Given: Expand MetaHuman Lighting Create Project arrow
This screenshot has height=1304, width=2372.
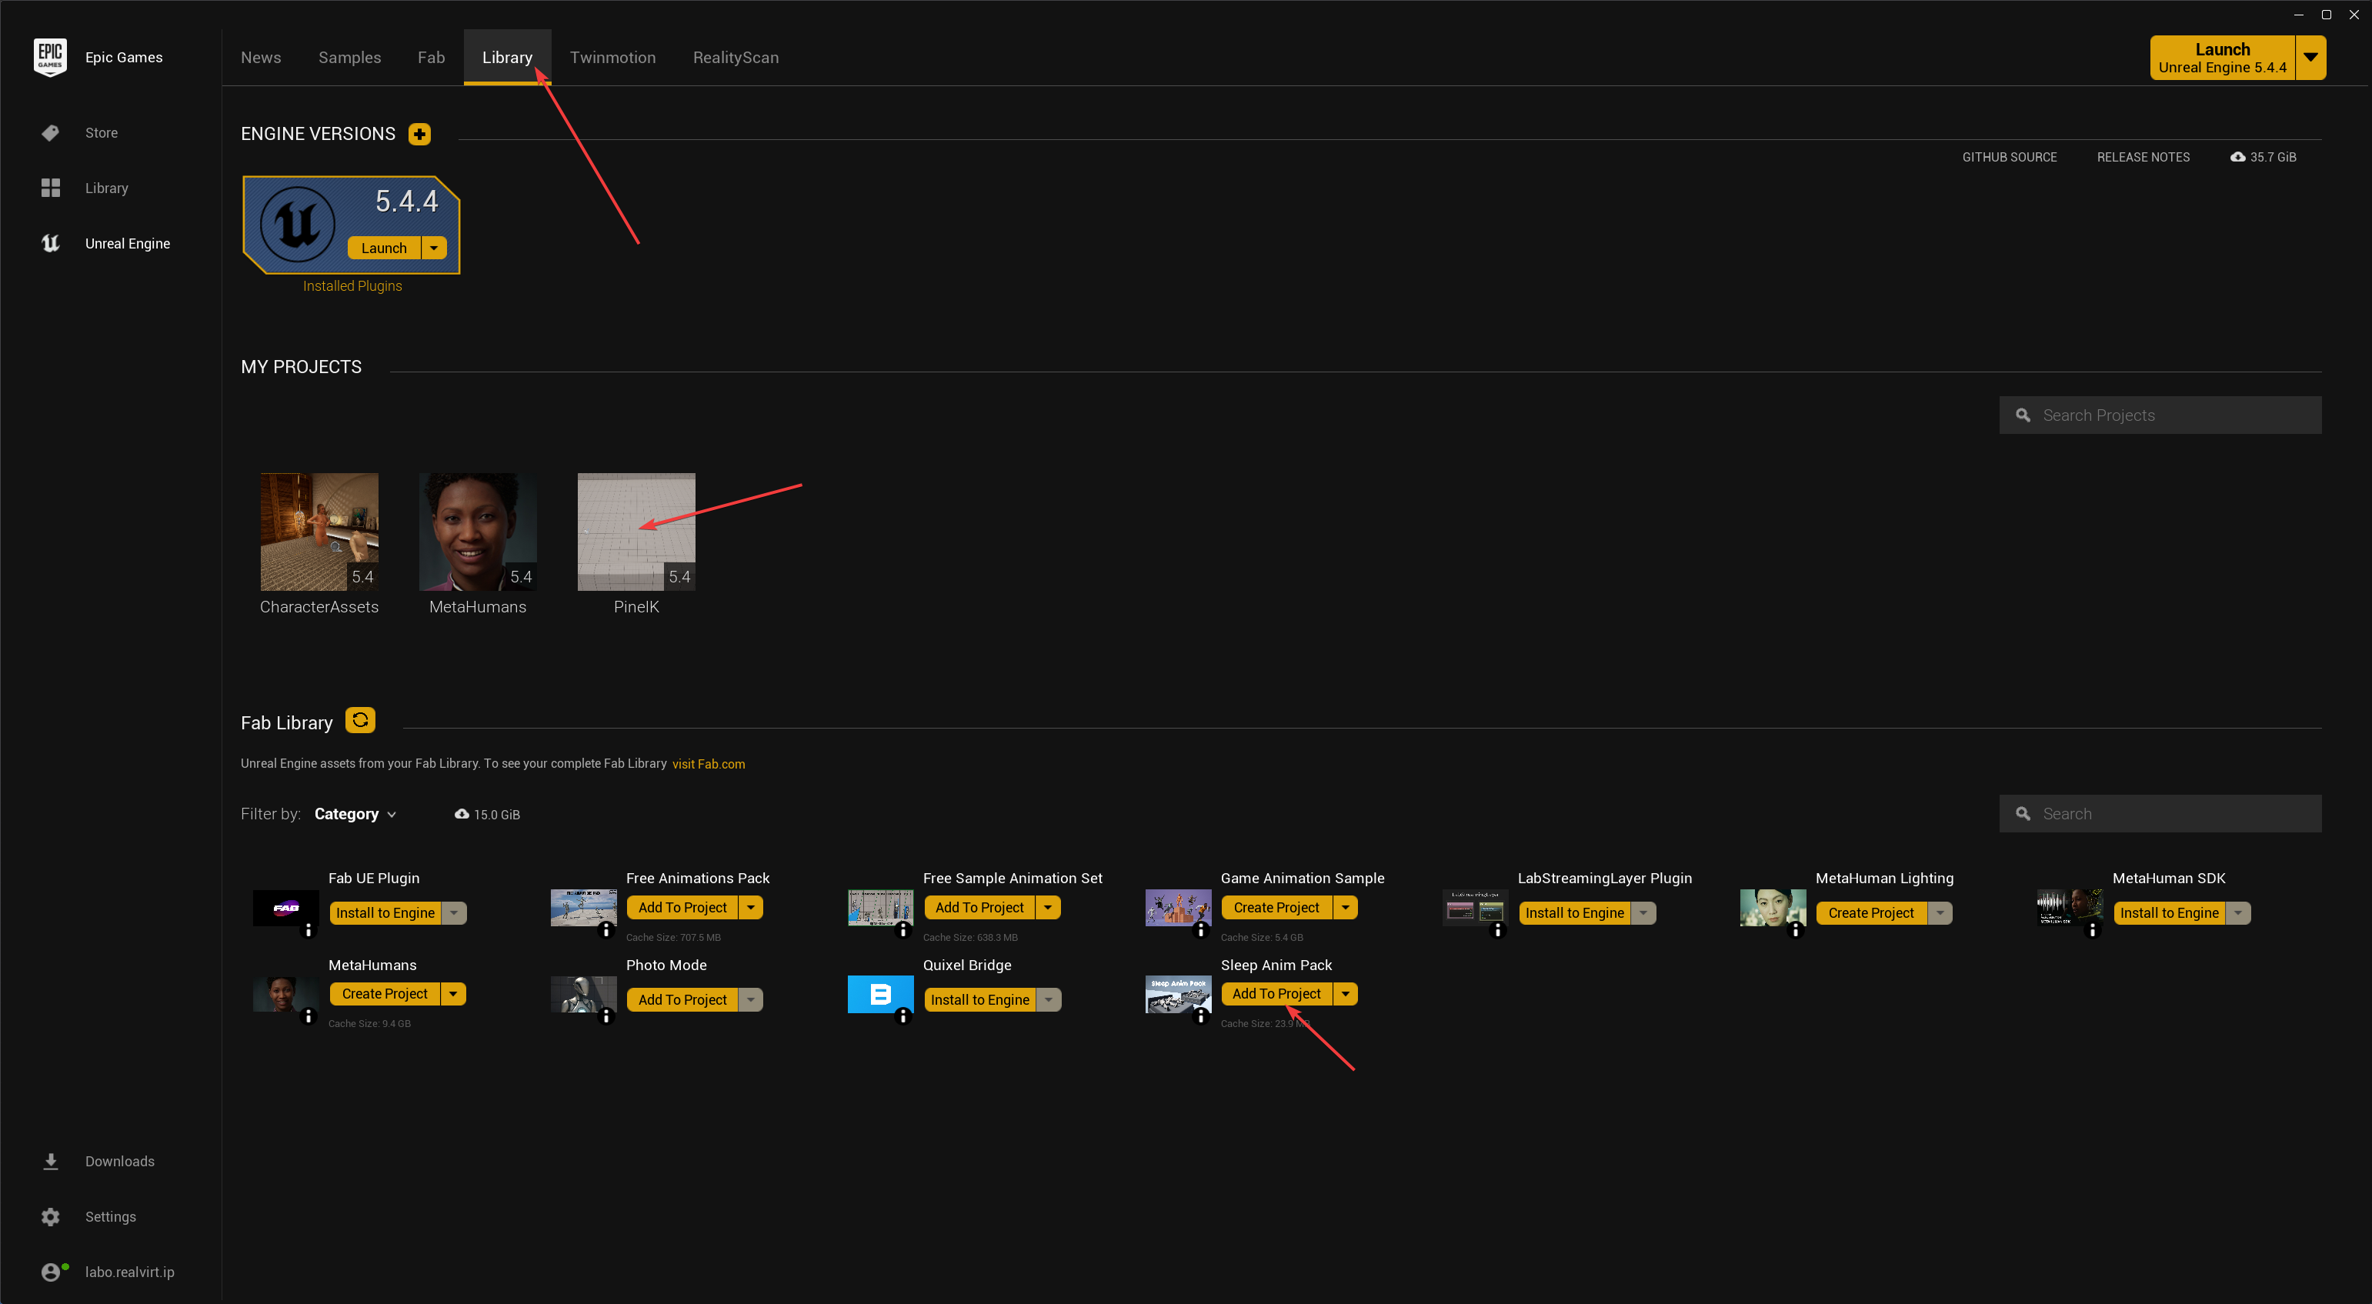Looking at the screenshot, I should click(x=1940, y=912).
